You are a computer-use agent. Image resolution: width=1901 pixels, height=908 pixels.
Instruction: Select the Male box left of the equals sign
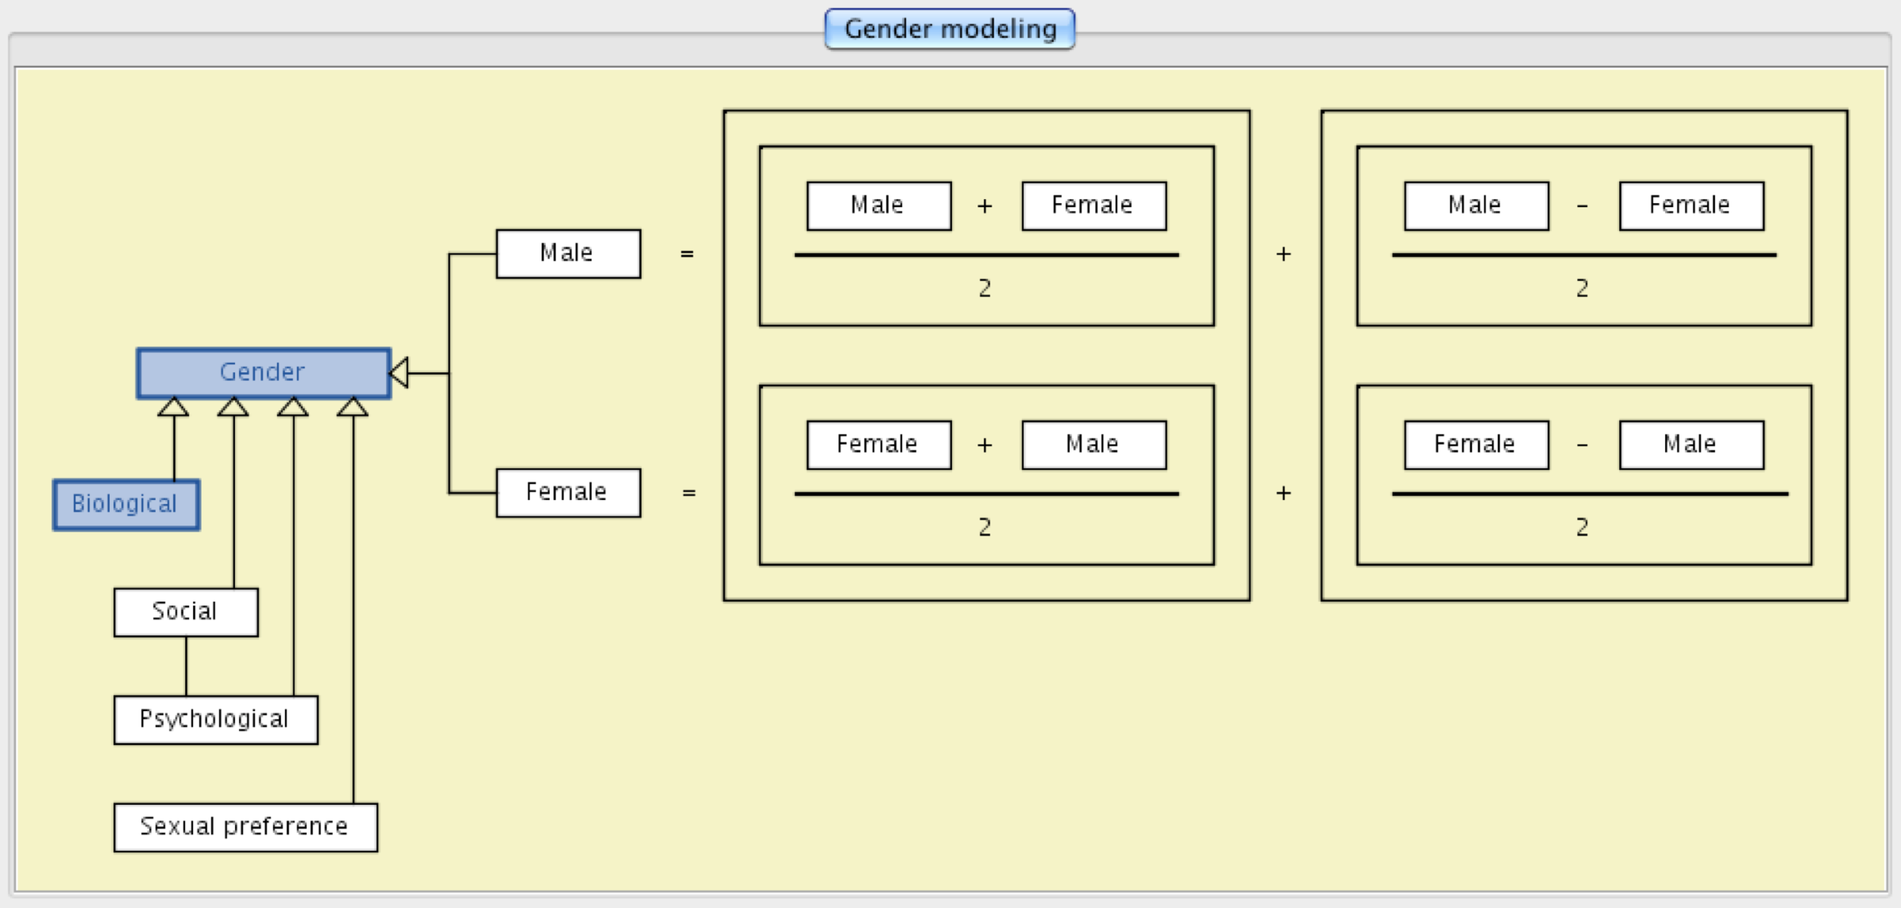click(568, 253)
